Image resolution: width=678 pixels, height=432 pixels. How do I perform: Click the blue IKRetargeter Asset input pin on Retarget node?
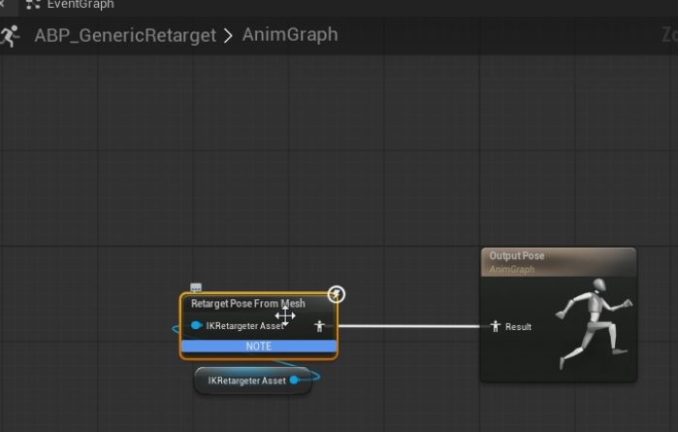pyautogui.click(x=197, y=326)
